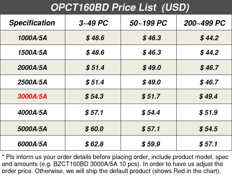Click the 5000A/5A row label
This screenshot has width=232, height=177.
tap(32, 129)
